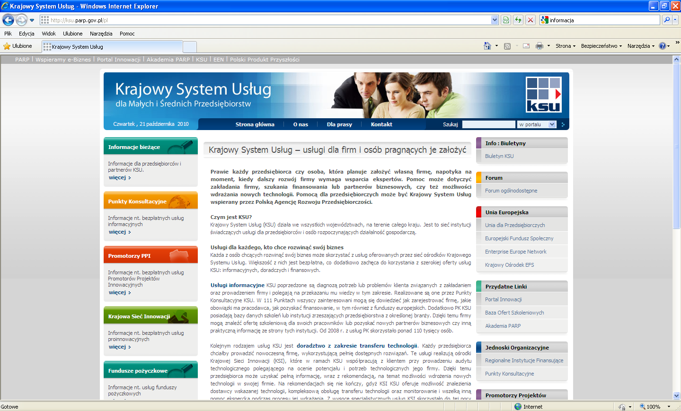
Task: Stop loading with the red X icon
Action: (531, 20)
